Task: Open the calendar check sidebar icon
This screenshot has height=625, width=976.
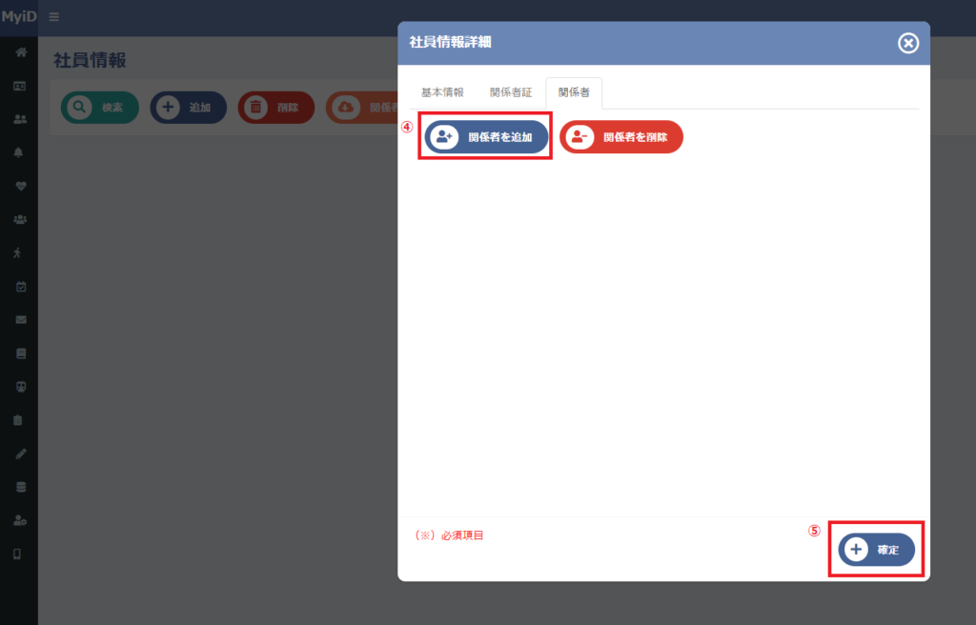Action: 21,287
